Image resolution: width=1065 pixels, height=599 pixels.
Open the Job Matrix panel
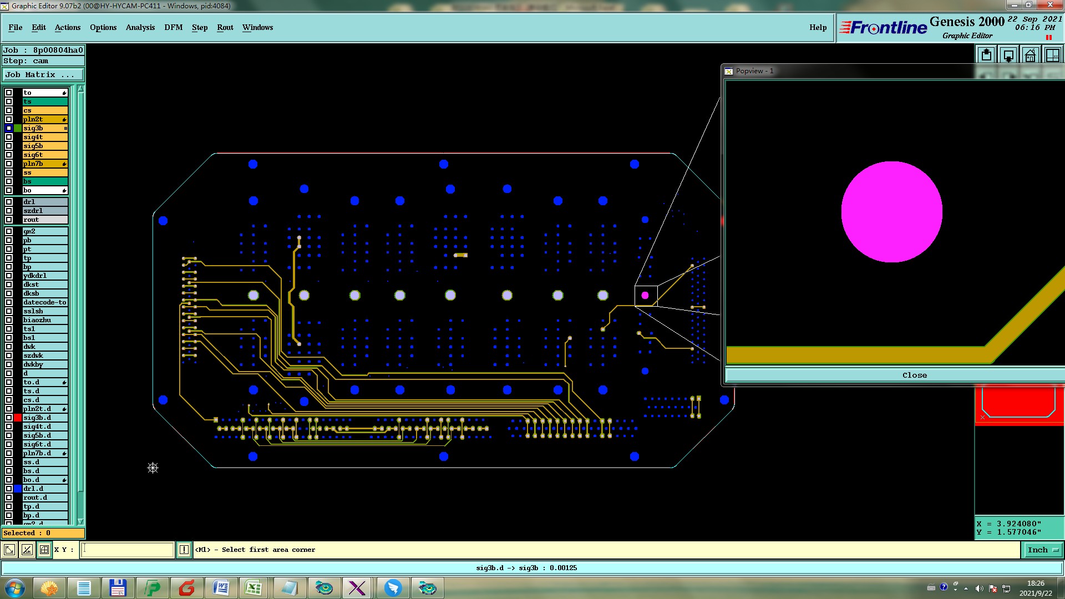click(x=43, y=74)
